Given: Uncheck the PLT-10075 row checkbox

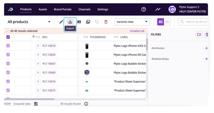Looking at the screenshot, I should (8, 90).
